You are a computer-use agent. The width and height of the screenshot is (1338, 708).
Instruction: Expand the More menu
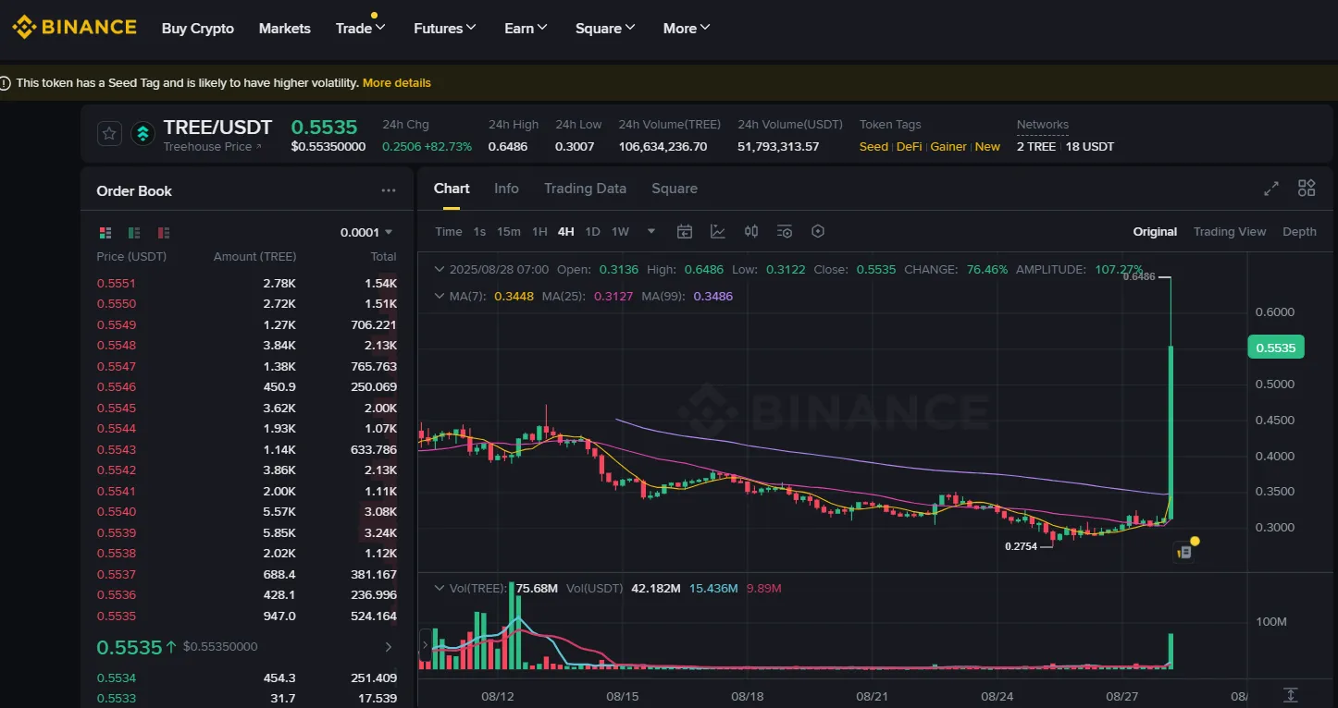[x=687, y=29]
